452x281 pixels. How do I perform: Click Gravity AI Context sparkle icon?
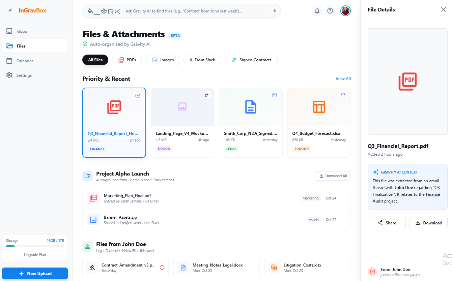coord(376,172)
